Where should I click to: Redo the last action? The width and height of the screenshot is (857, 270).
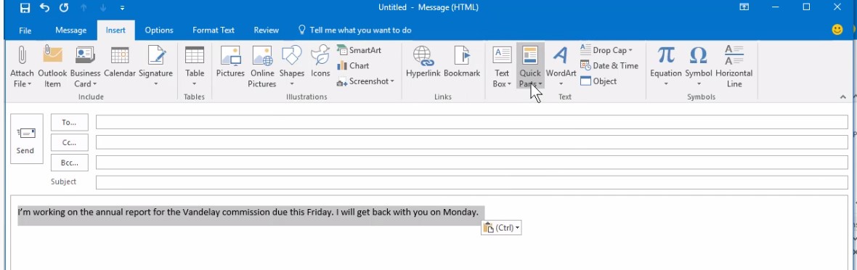[x=64, y=8]
